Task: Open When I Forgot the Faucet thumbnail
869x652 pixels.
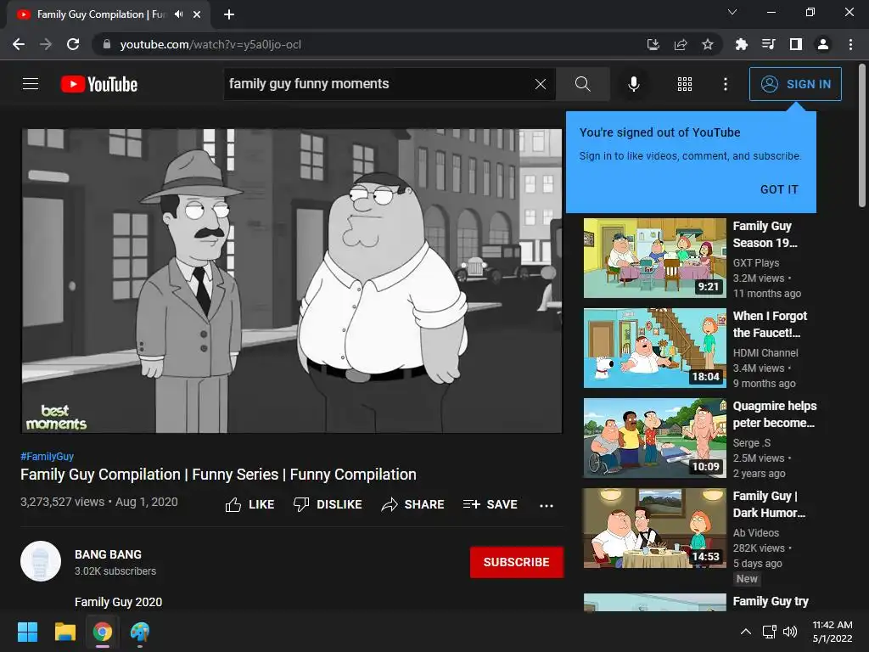Action: 654,348
